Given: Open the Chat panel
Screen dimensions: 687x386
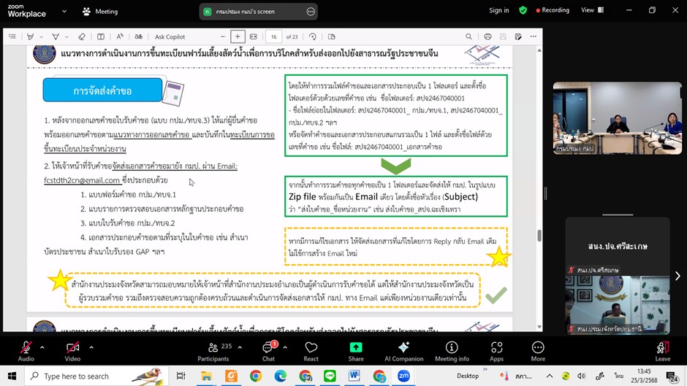Looking at the screenshot, I should (x=268, y=352).
